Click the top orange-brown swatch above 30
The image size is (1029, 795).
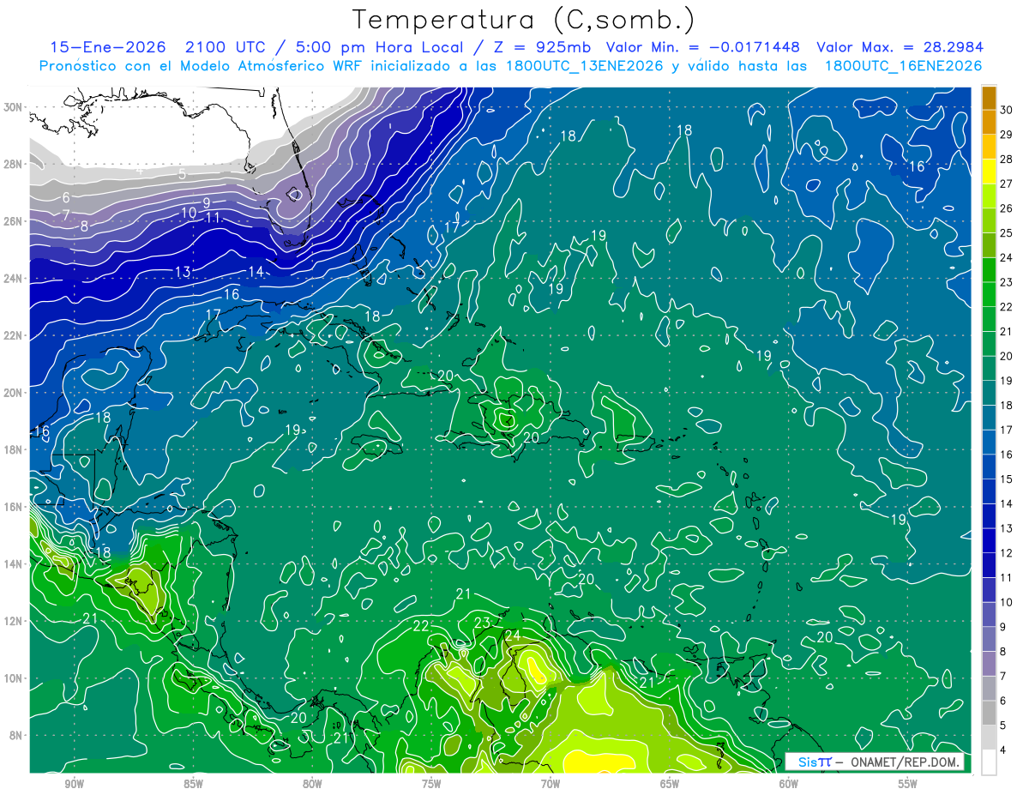pos(989,97)
